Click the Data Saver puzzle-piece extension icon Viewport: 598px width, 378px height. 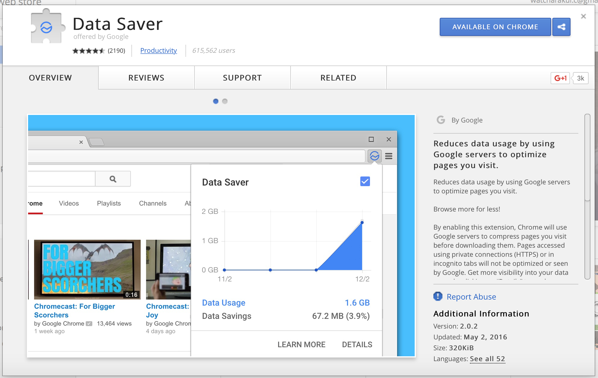pos(48,27)
